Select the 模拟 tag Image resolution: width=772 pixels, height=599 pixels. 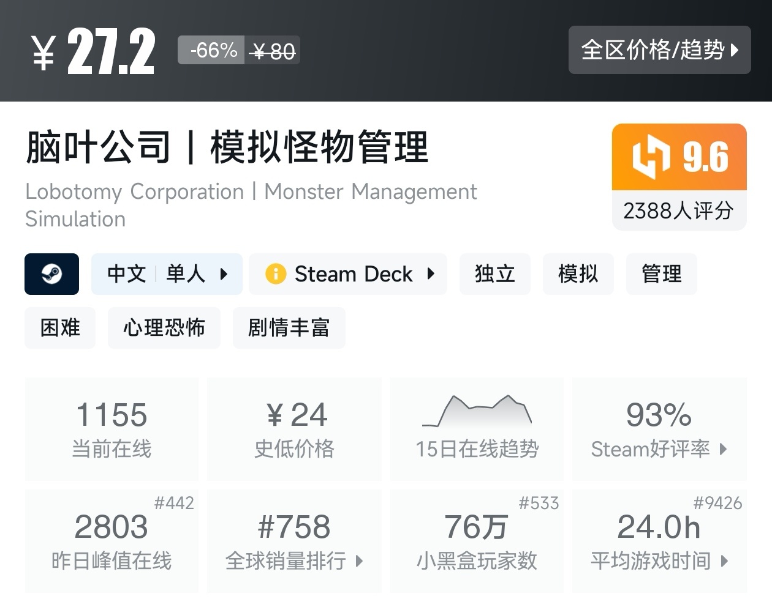pos(578,274)
